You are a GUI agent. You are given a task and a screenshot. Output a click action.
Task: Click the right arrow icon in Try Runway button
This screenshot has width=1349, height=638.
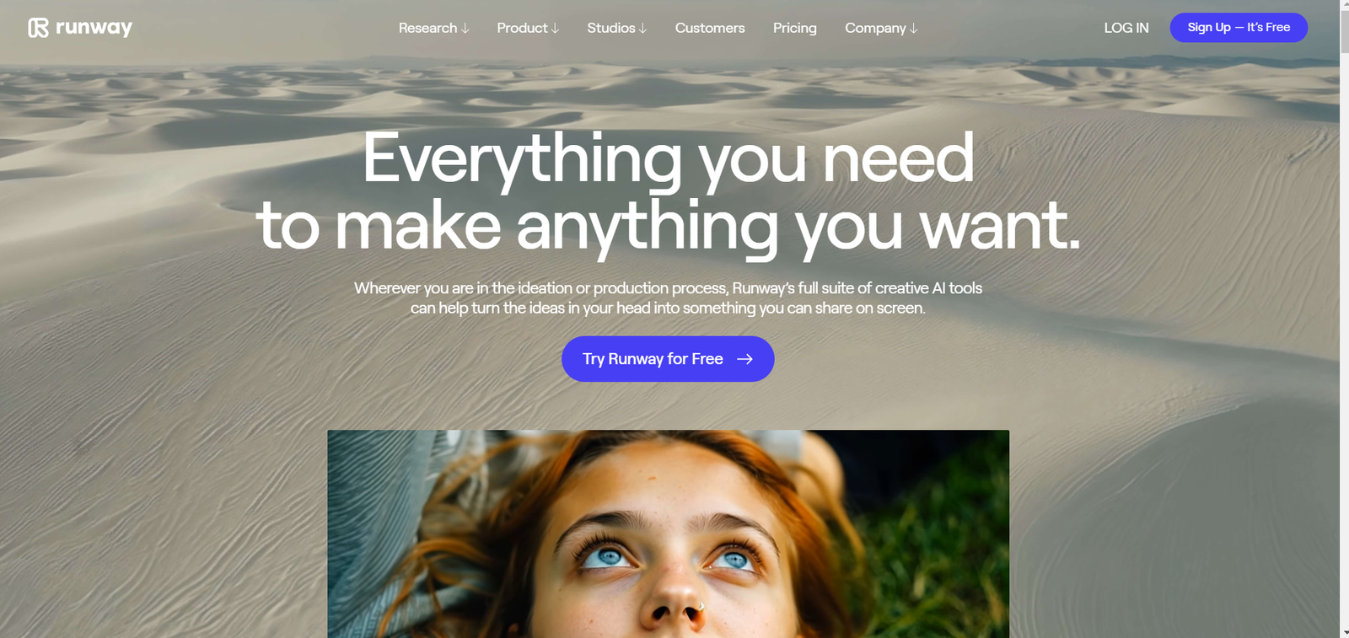coord(744,359)
